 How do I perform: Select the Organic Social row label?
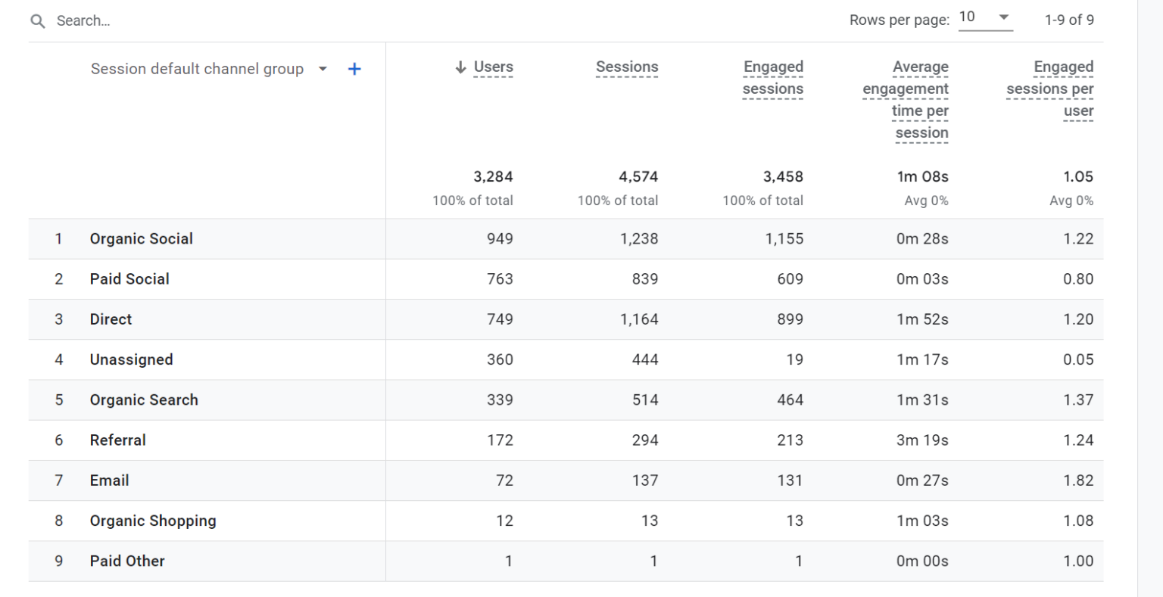click(142, 239)
